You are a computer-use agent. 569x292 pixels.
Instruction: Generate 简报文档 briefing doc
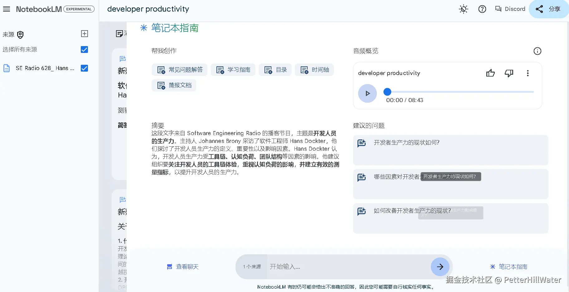(174, 85)
